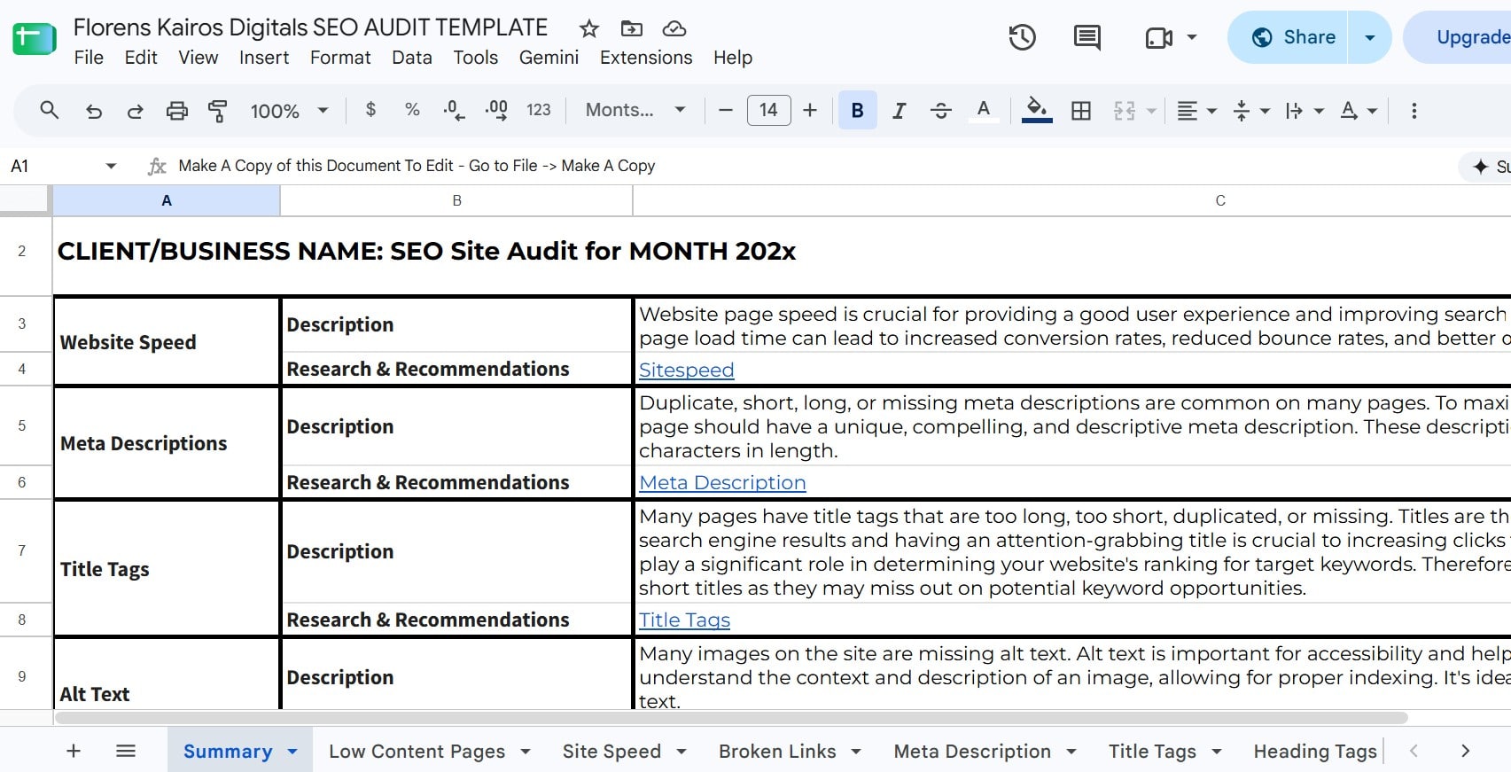
Task: Decrease font size minus button
Action: coord(726,111)
